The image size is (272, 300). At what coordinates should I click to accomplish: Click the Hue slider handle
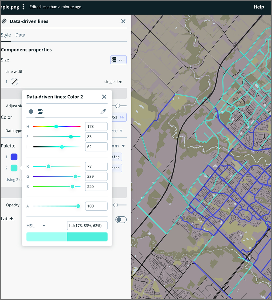click(x=56, y=126)
